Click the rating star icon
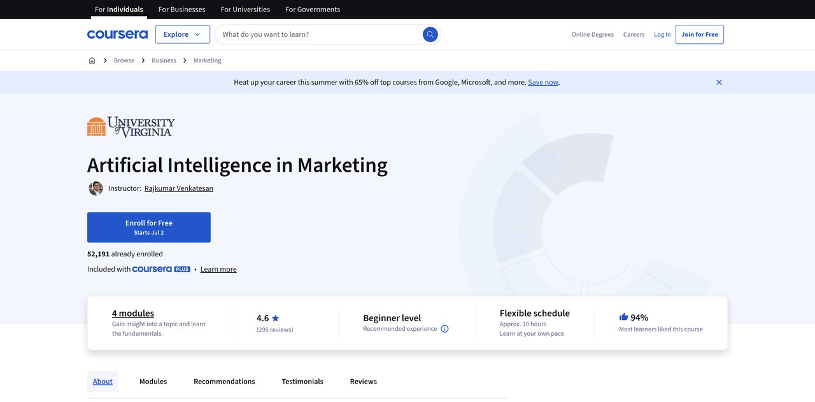This screenshot has width=815, height=402. tap(275, 318)
